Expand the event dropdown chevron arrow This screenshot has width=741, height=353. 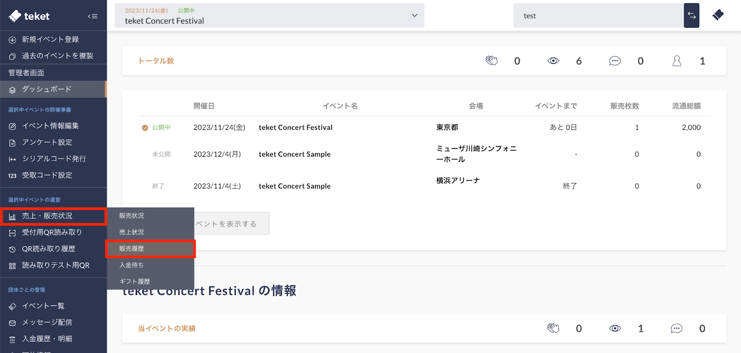click(414, 15)
